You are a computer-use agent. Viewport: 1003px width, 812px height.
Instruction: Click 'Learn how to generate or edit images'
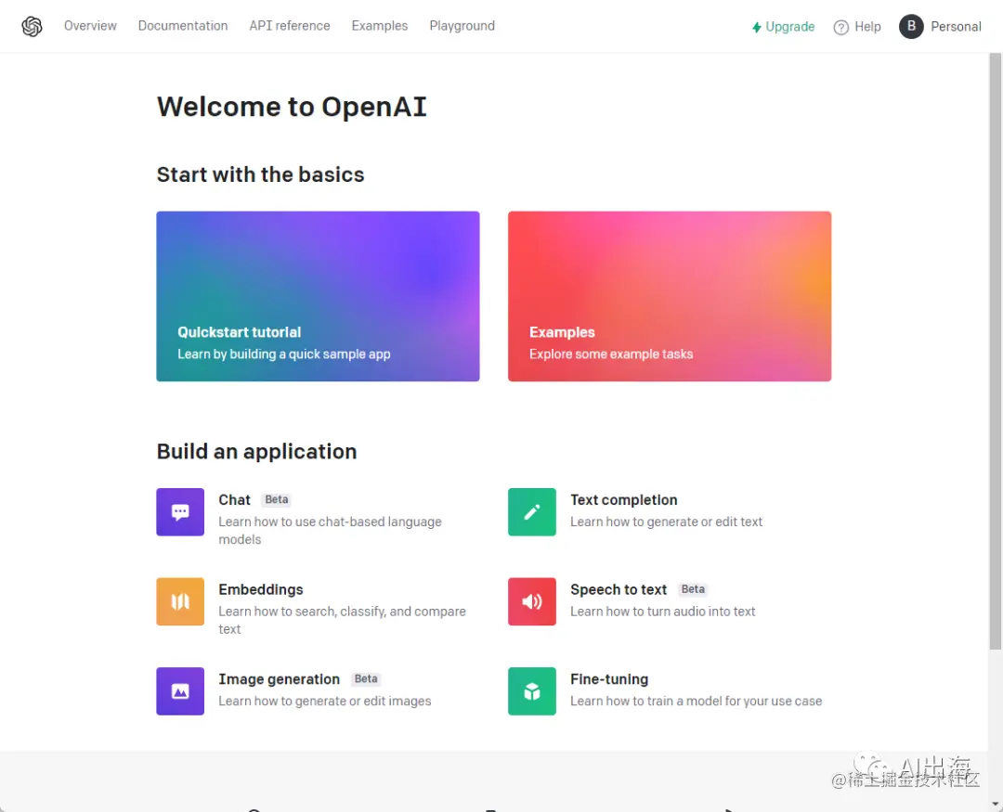click(325, 701)
